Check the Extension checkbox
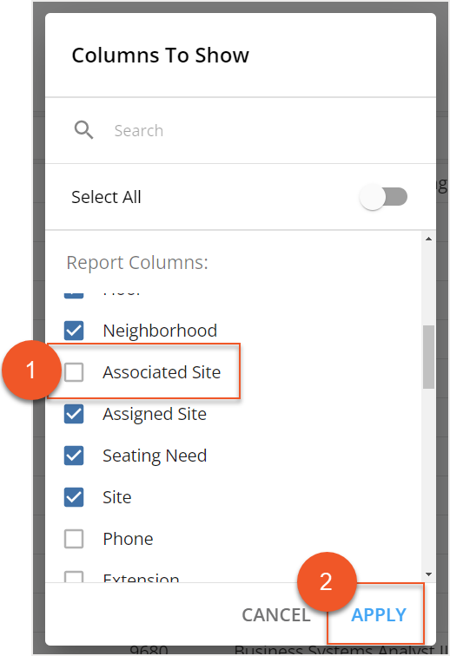This screenshot has width=450, height=656. [x=74, y=577]
